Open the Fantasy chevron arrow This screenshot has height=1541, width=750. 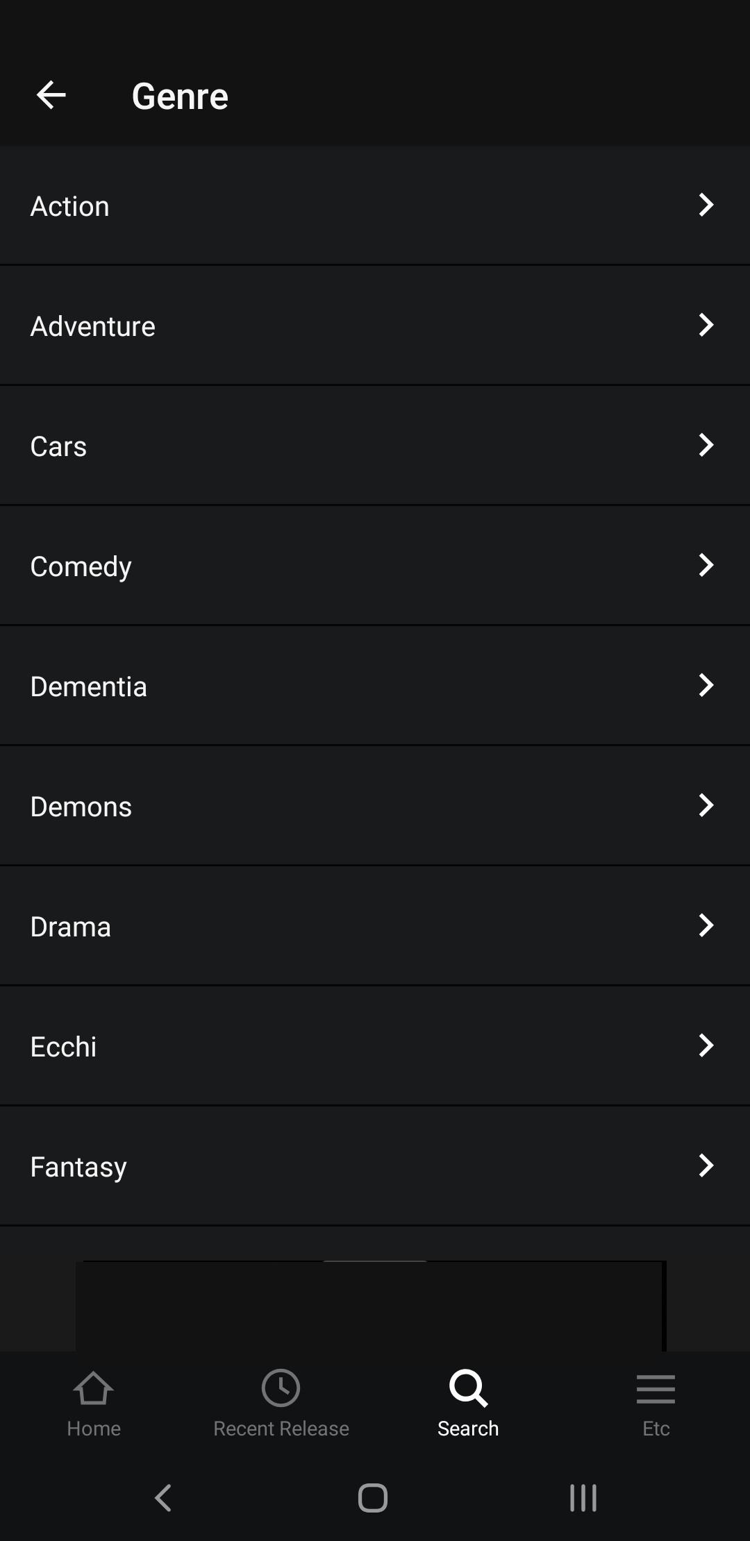point(706,1165)
